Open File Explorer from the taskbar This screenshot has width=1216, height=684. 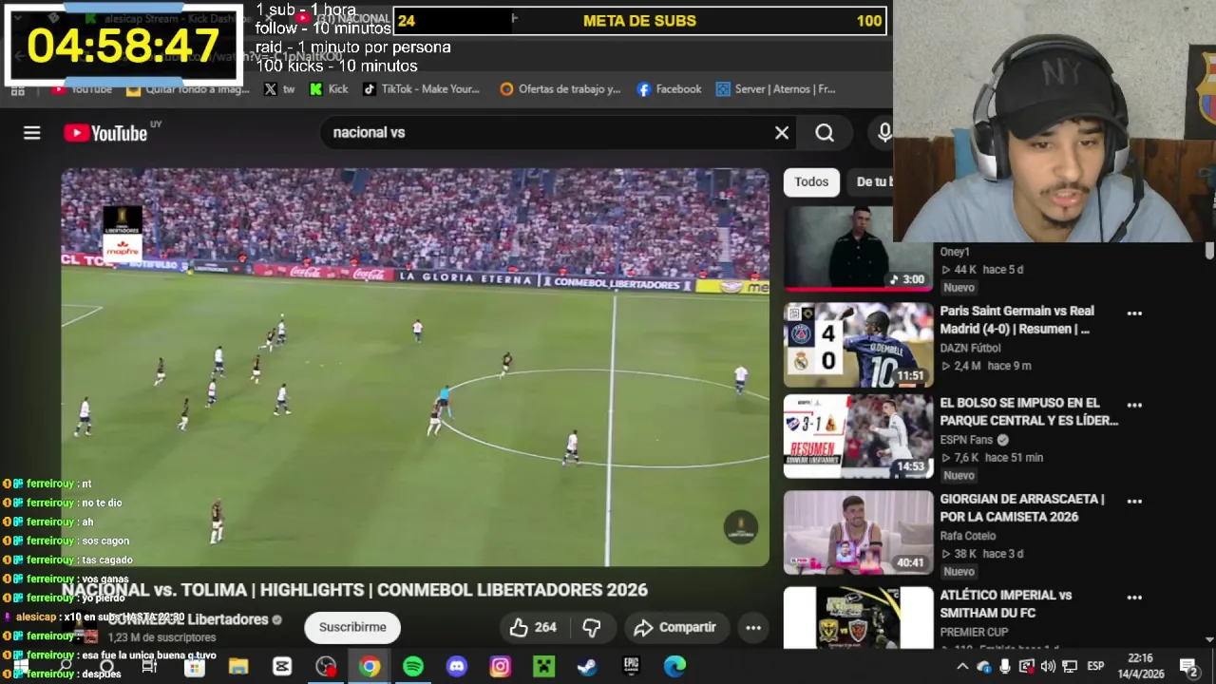click(238, 667)
